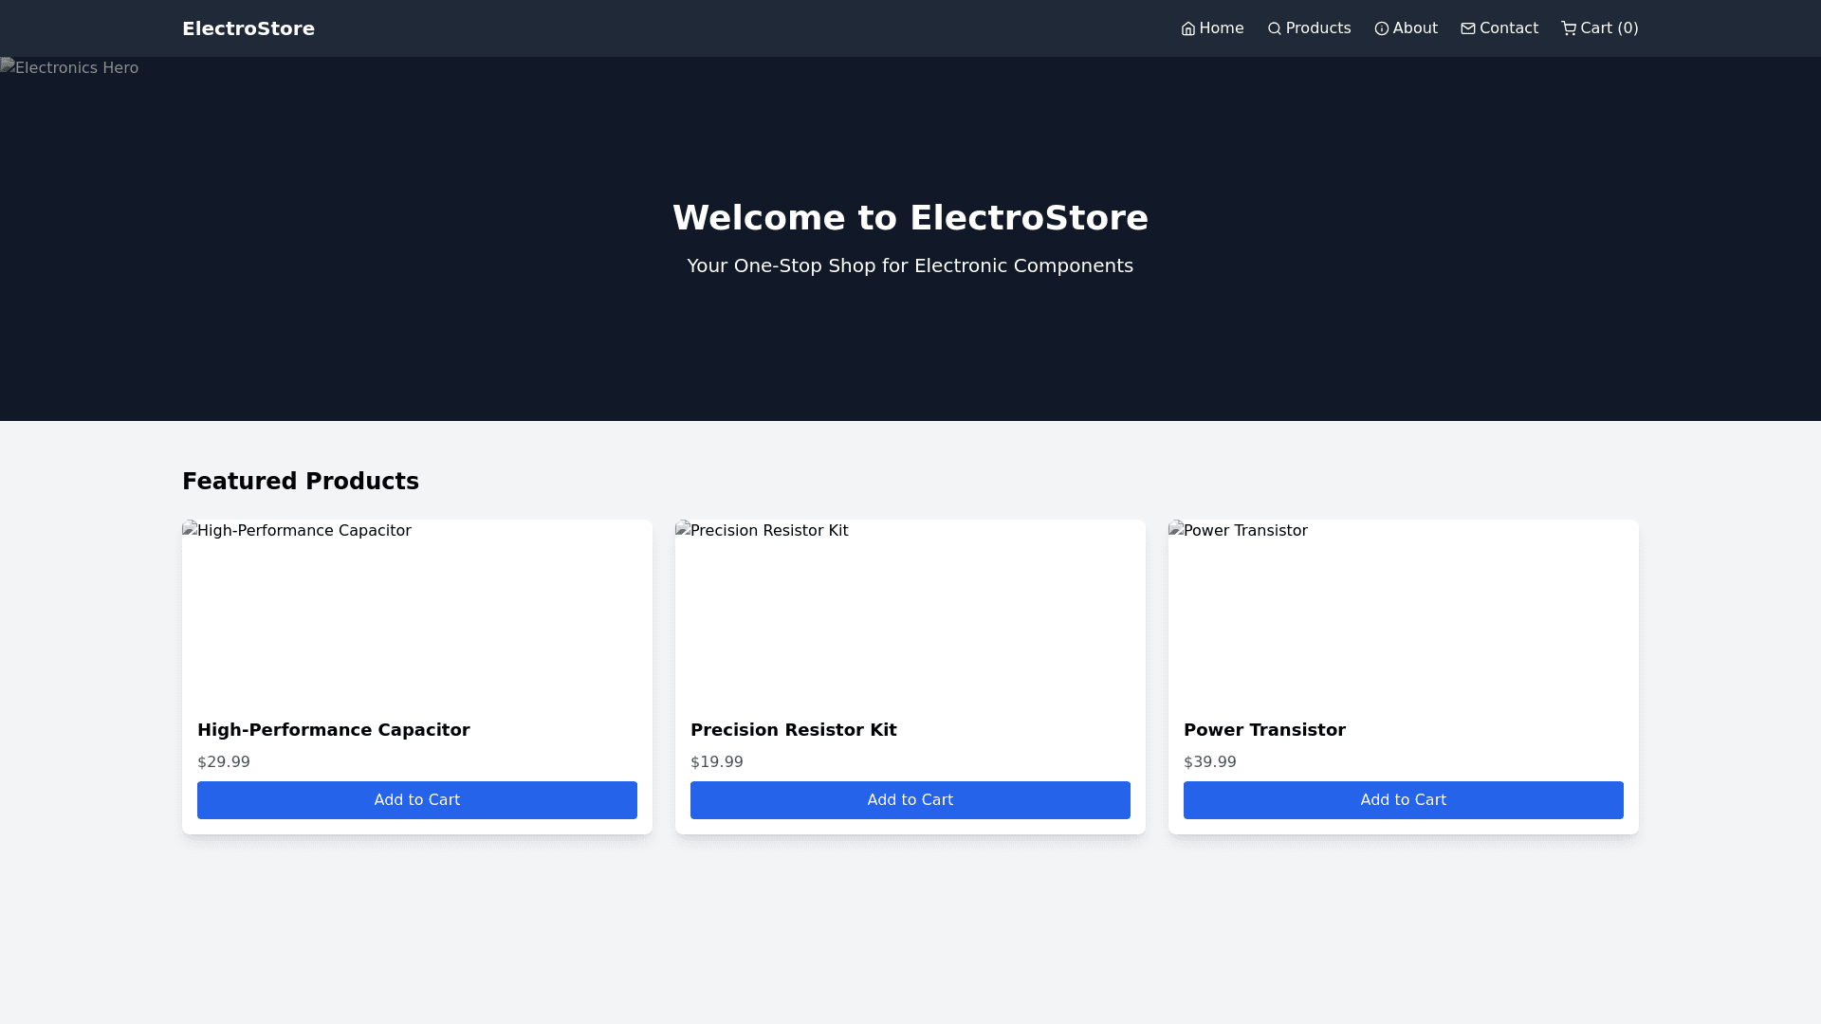The height and width of the screenshot is (1024, 1821).
Task: Click the Precision Resistor Kit product title
Action: tap(793, 730)
